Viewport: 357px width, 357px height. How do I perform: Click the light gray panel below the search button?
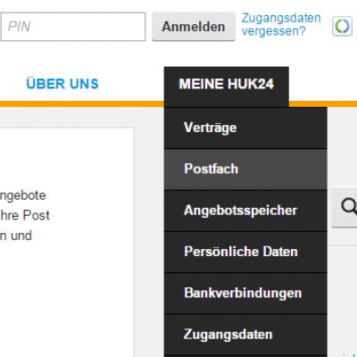click(x=342, y=301)
